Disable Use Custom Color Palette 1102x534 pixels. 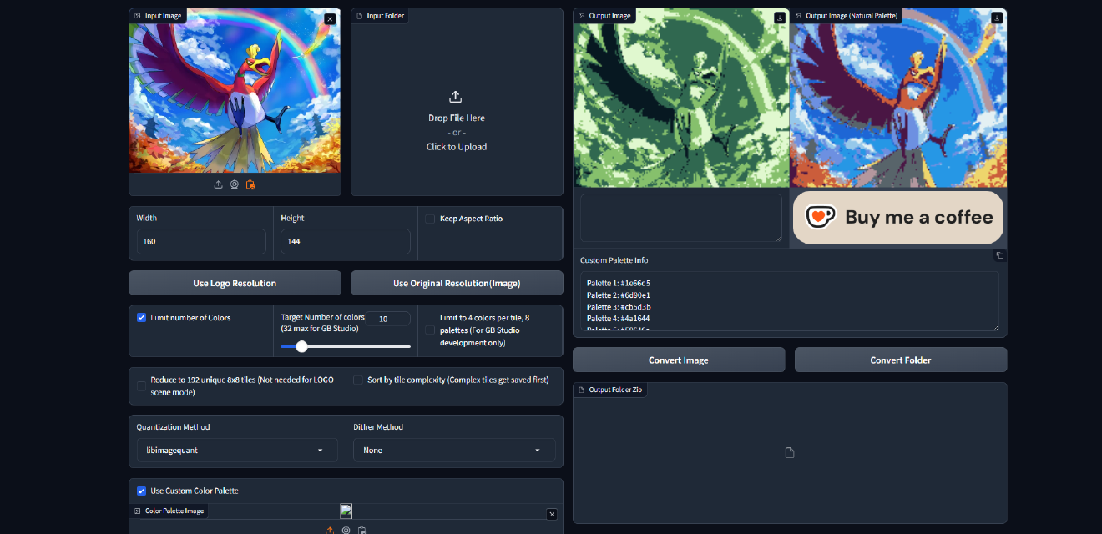click(x=142, y=491)
